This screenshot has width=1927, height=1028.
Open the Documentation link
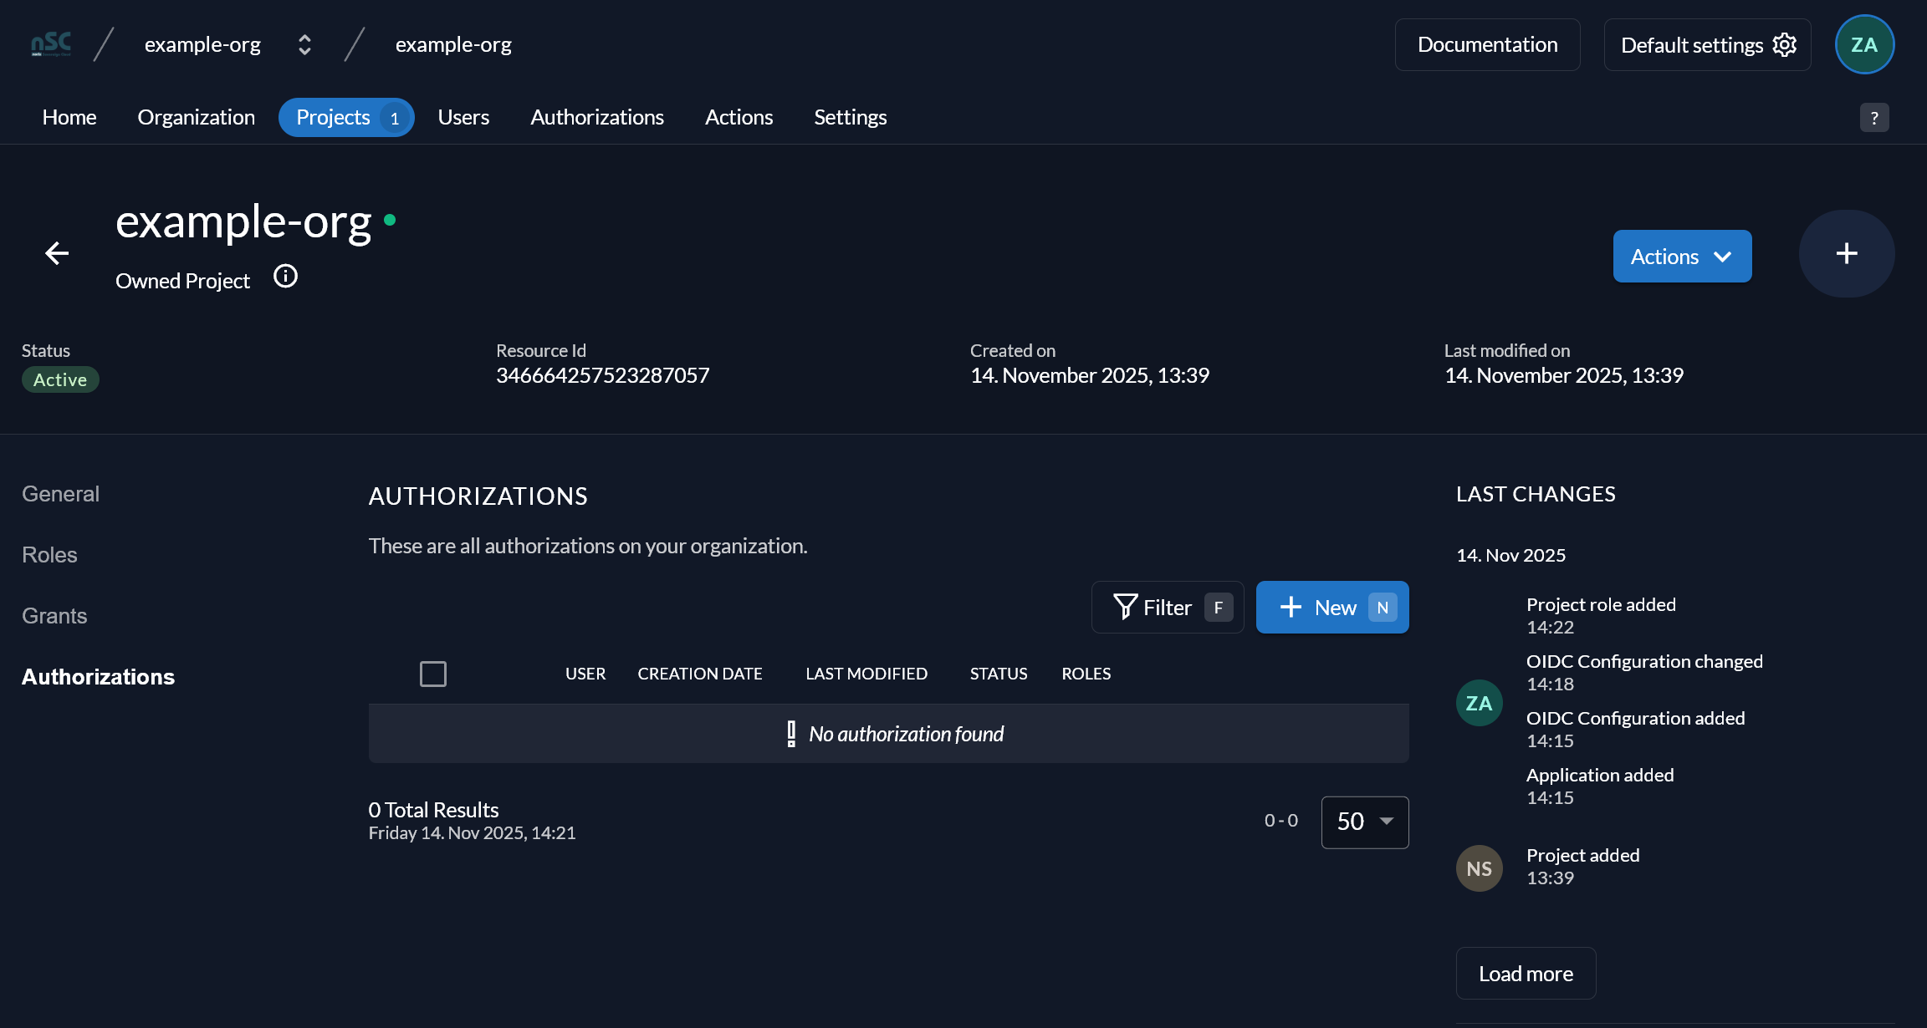point(1487,45)
